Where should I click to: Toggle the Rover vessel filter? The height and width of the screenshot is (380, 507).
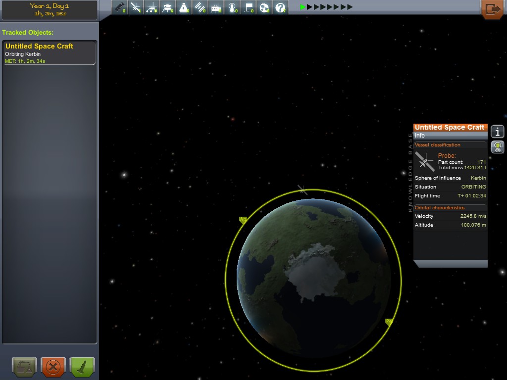tap(152, 7)
